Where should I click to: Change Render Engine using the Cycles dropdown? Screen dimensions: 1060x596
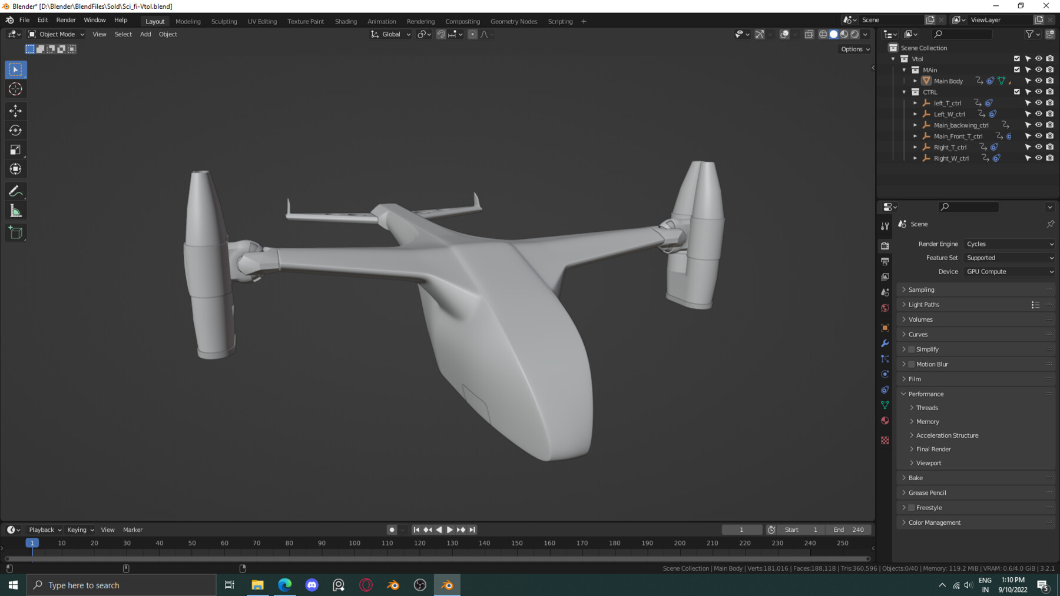pyautogui.click(x=1008, y=244)
